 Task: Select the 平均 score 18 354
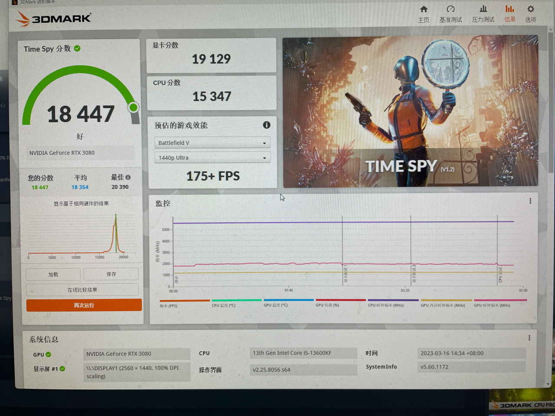80,187
